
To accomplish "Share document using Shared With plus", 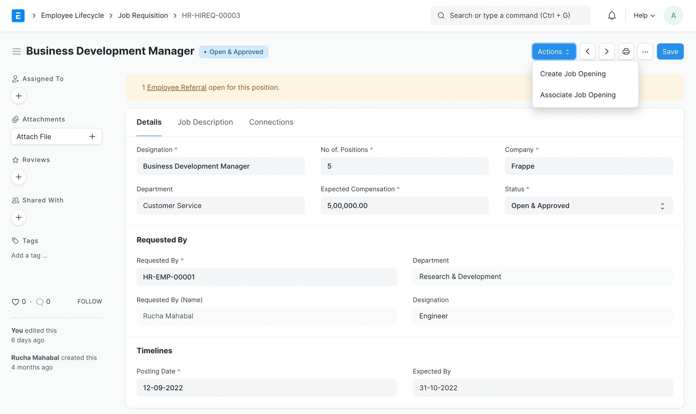I will click(18, 217).
